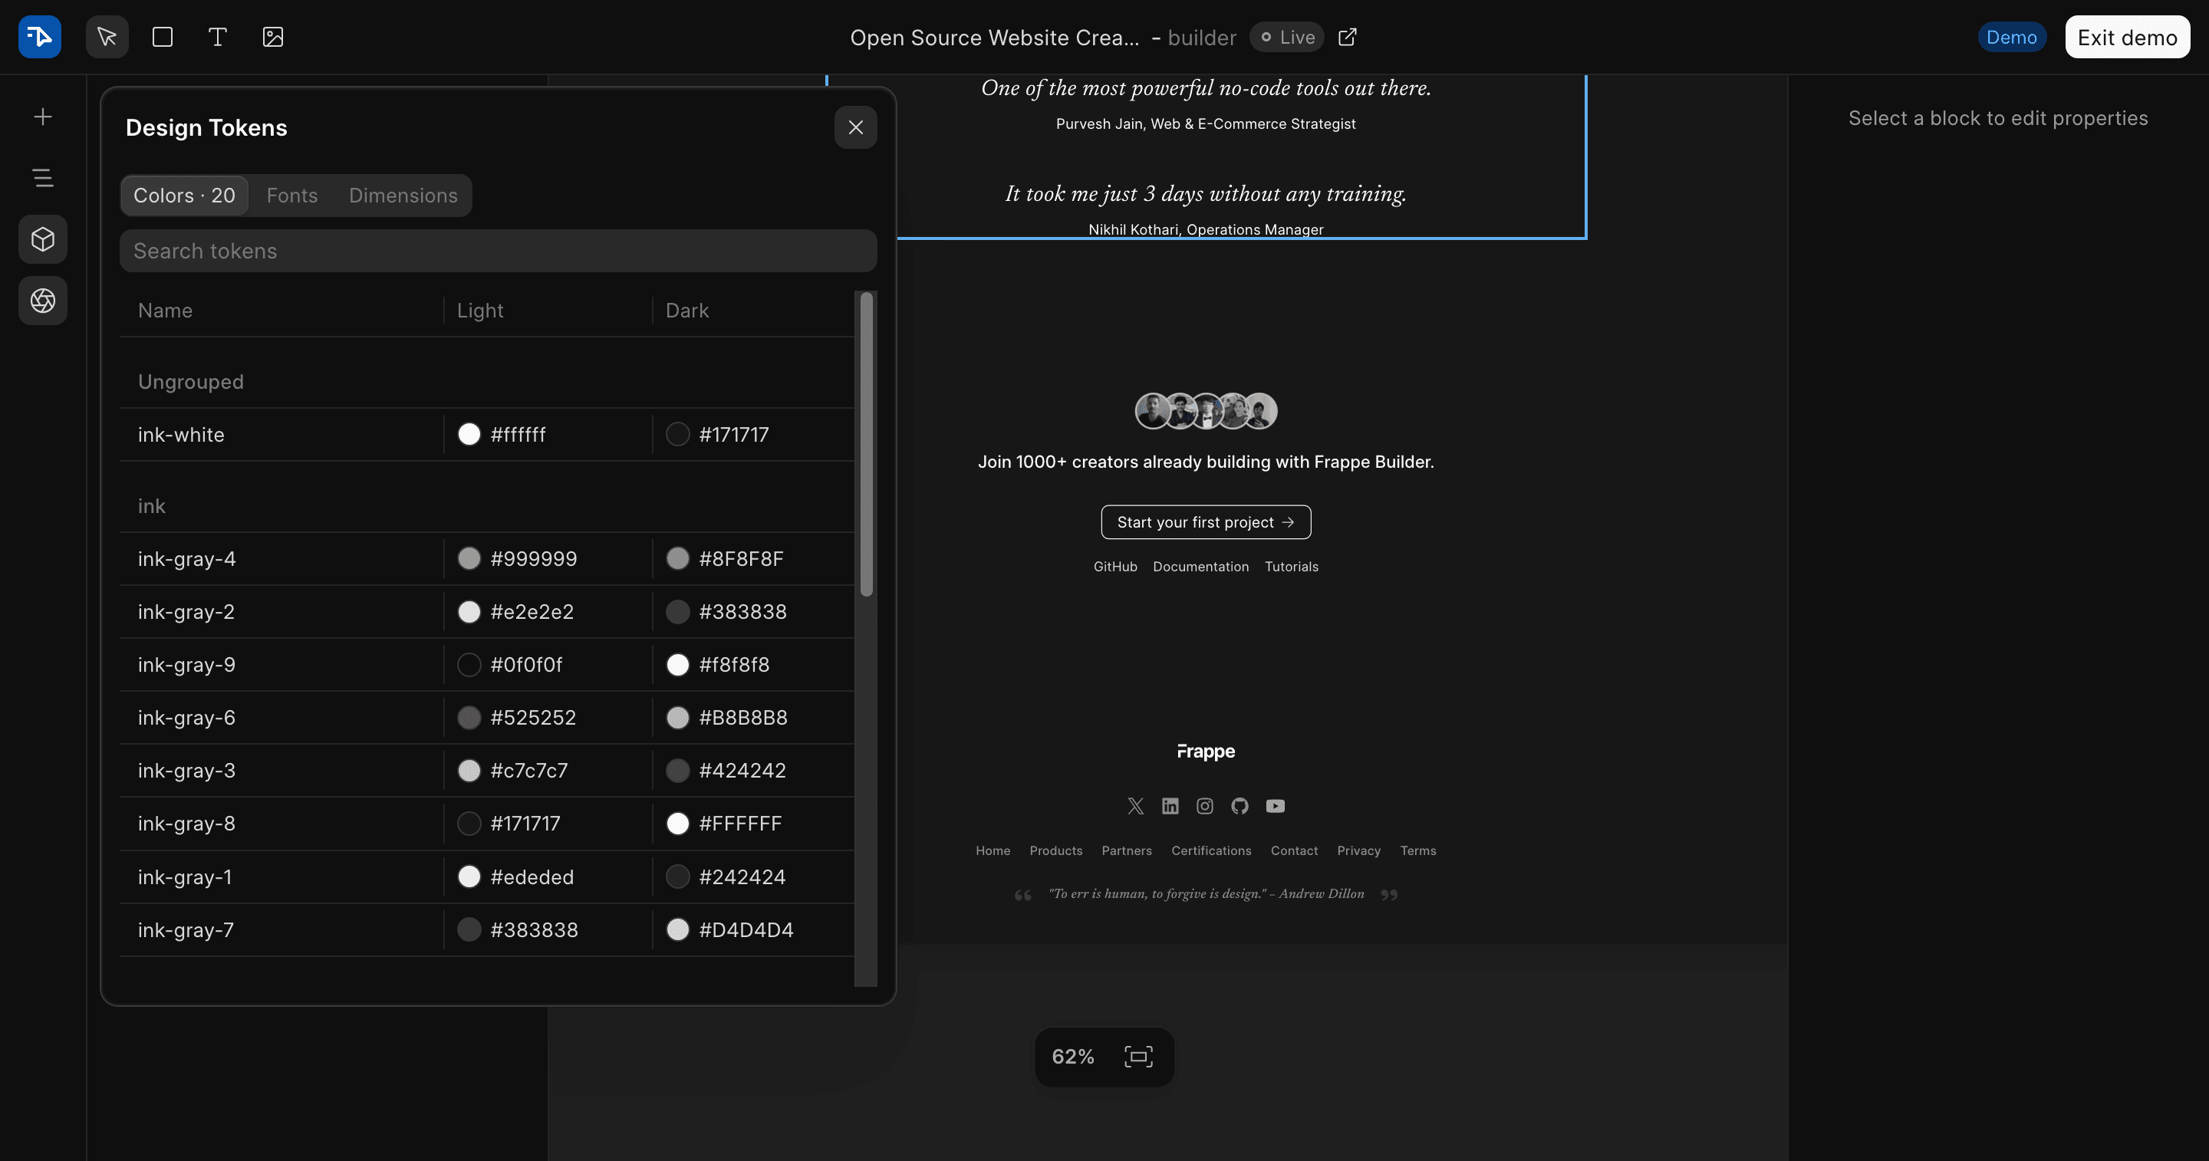Select the Image tool
Screen dimensions: 2209x1161
(273, 37)
